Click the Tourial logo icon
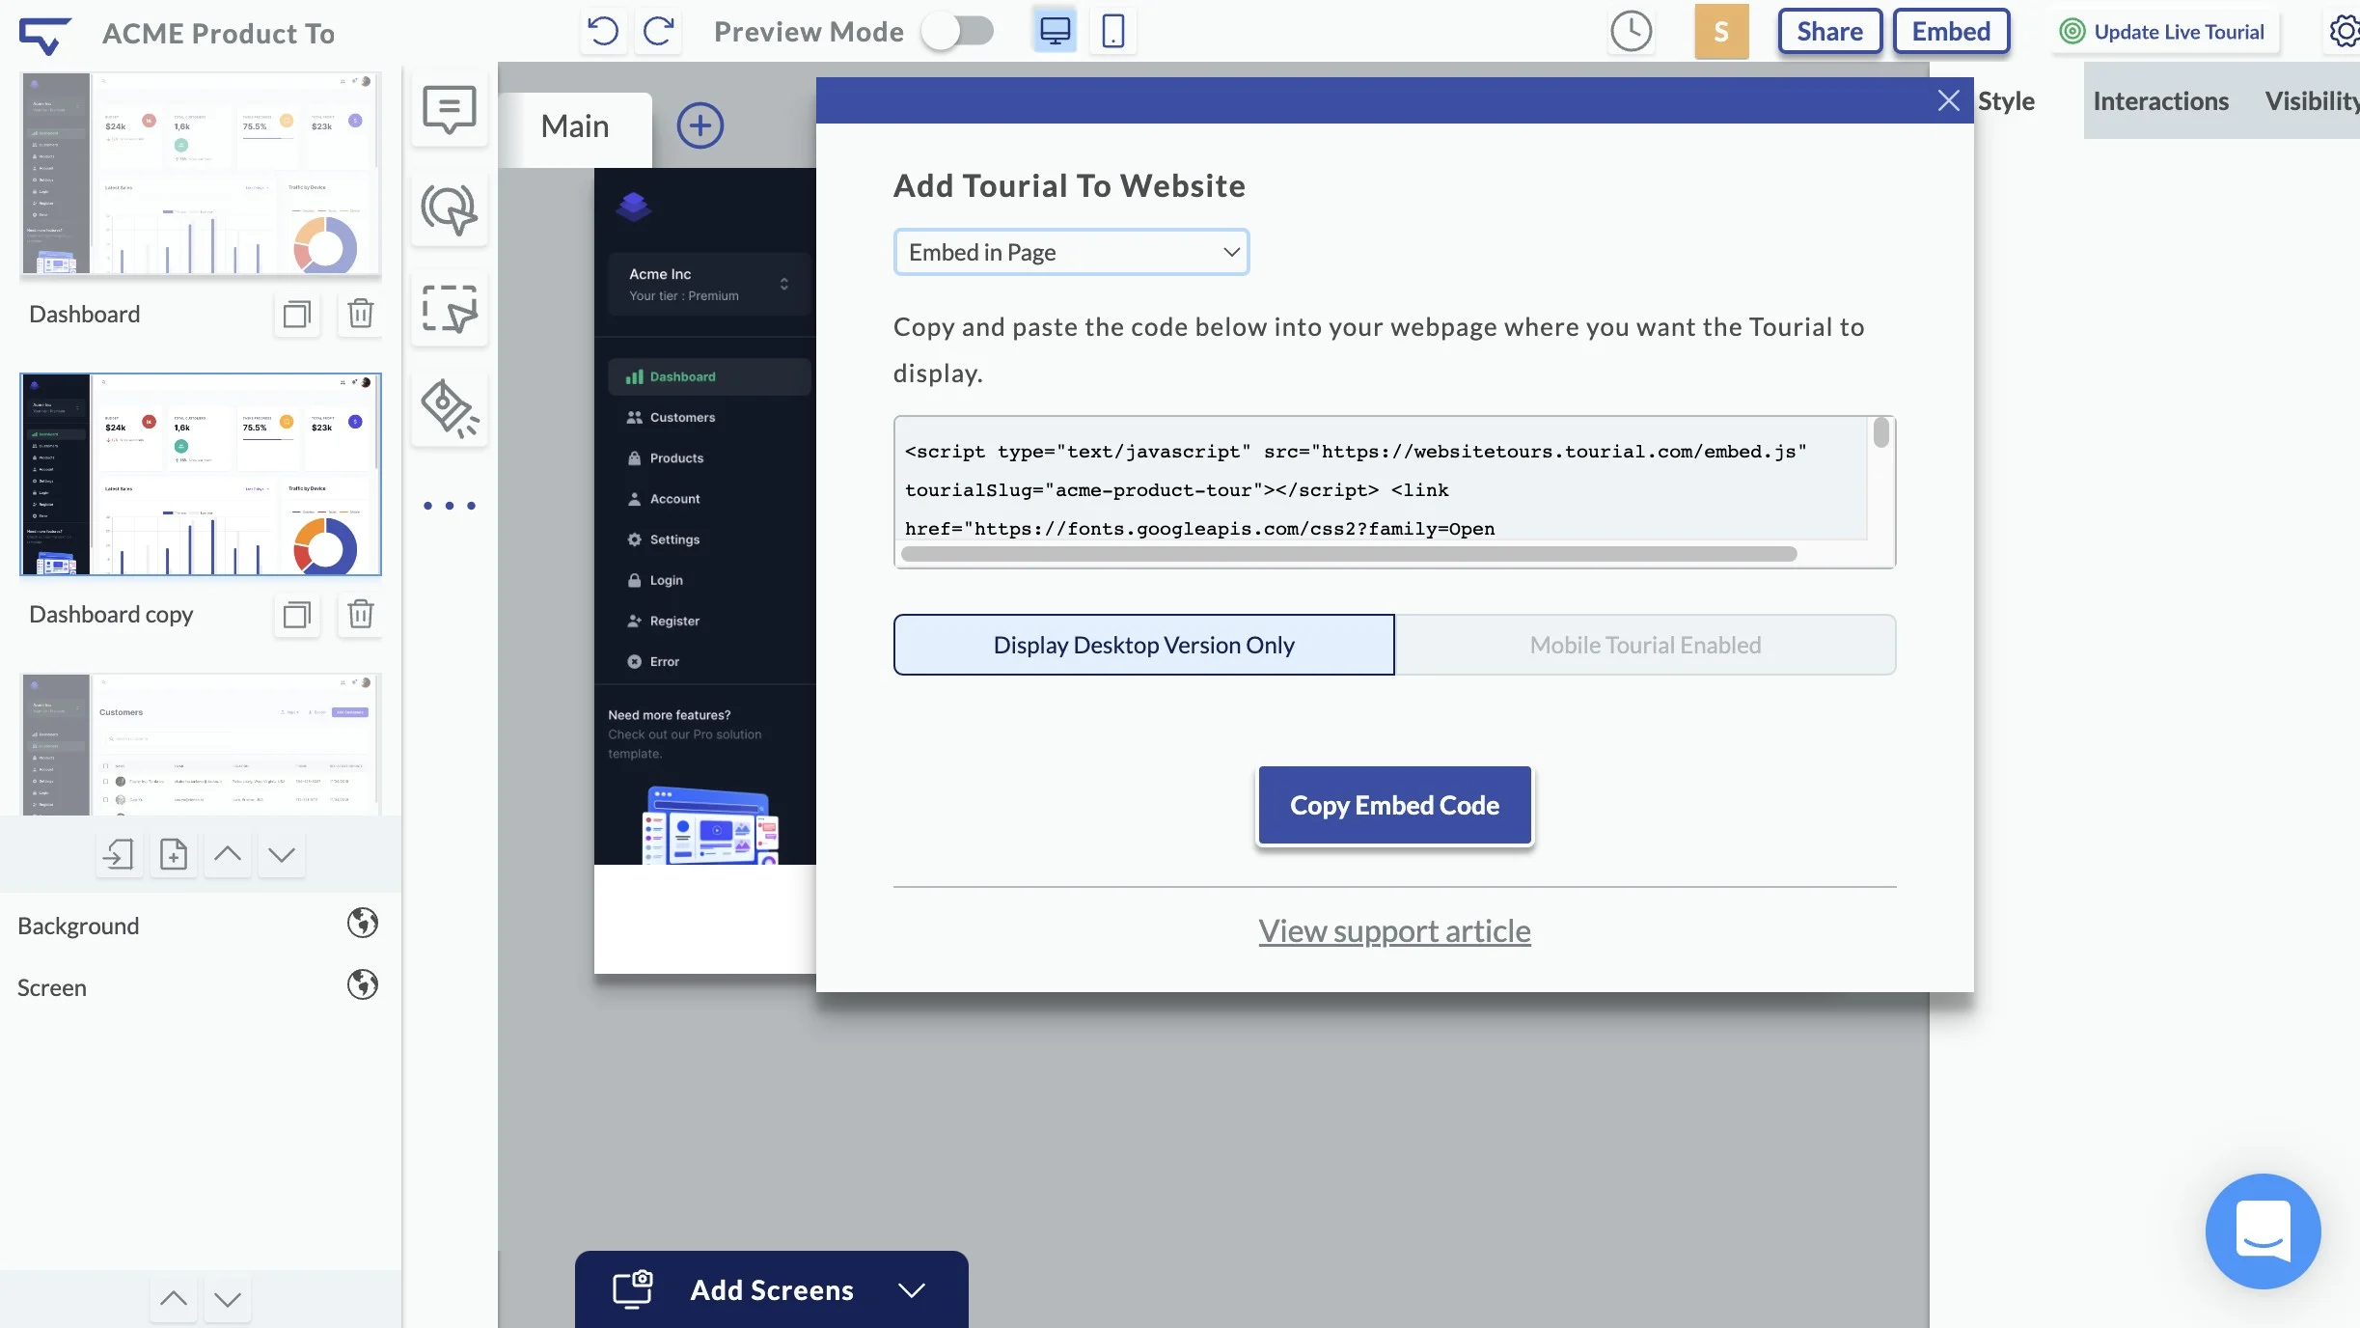Viewport: 2360px width, 1328px height. click(45, 35)
